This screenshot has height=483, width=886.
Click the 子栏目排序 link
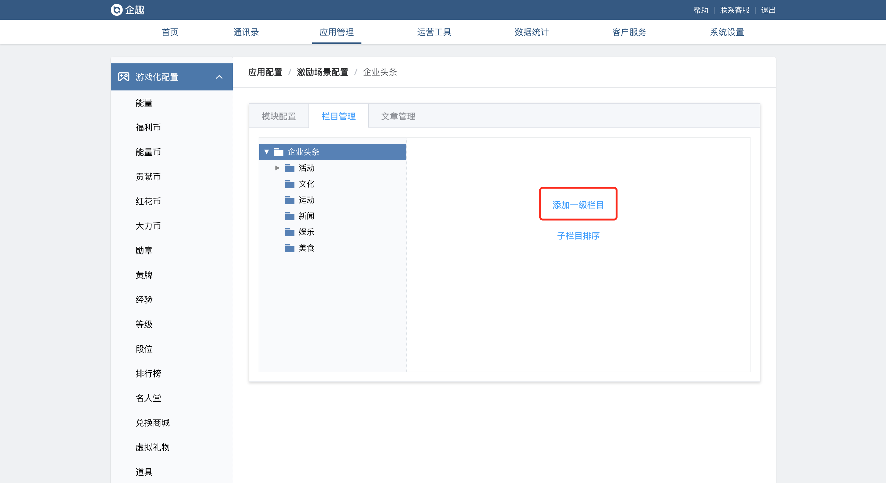(x=578, y=236)
